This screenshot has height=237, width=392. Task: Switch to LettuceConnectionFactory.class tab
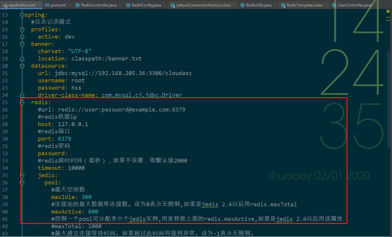pos(203,5)
